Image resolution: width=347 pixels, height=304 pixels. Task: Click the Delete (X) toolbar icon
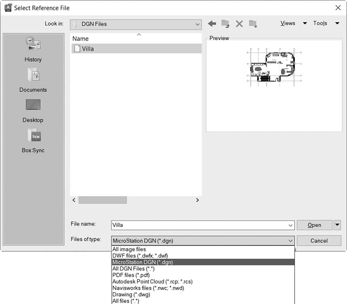pyautogui.click(x=239, y=24)
